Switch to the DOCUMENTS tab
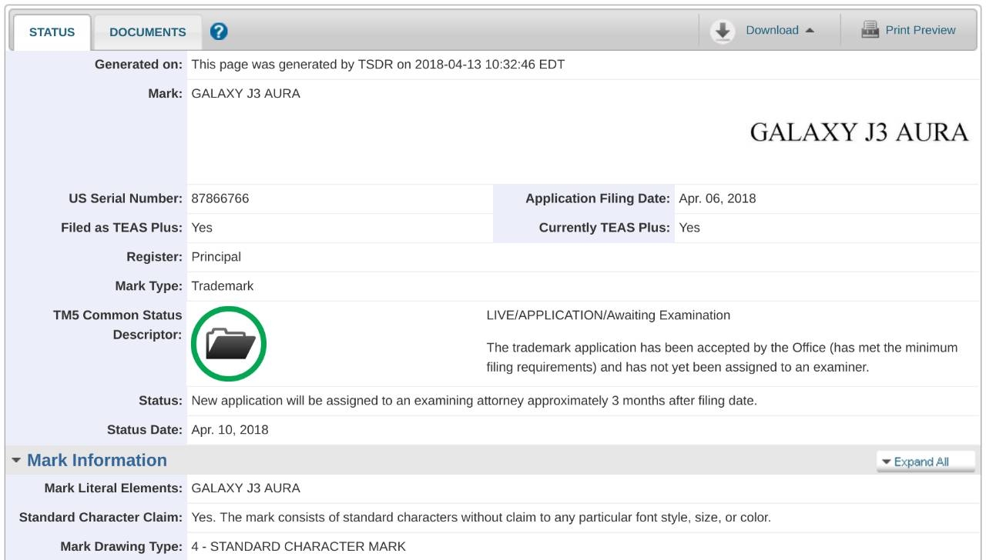This screenshot has height=560, width=986. coord(148,32)
